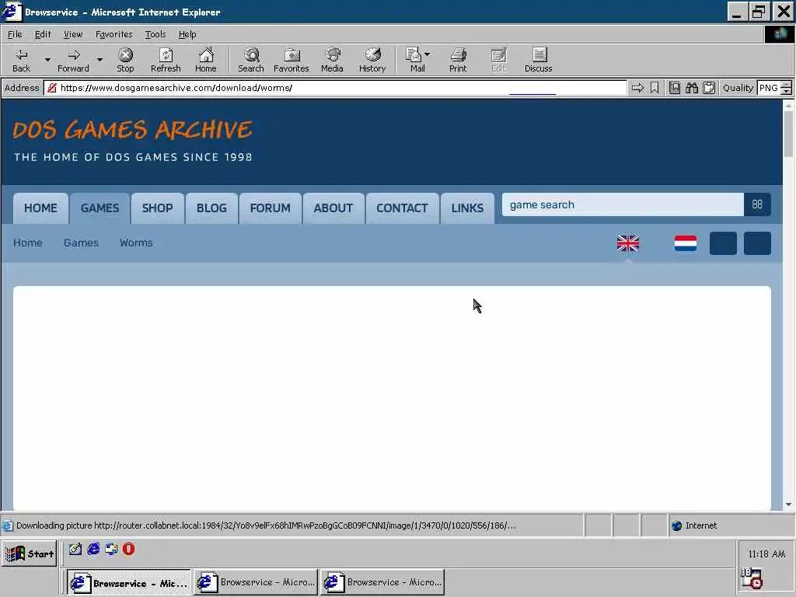Image resolution: width=796 pixels, height=597 pixels.
Task: Select the Dutch flag language
Action: 686,243
